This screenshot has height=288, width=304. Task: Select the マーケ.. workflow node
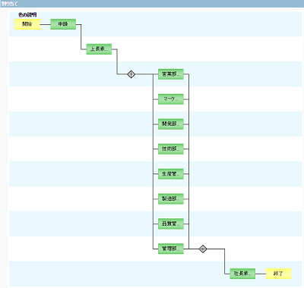click(171, 99)
